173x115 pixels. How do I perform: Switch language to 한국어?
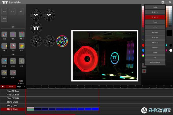point(155,27)
